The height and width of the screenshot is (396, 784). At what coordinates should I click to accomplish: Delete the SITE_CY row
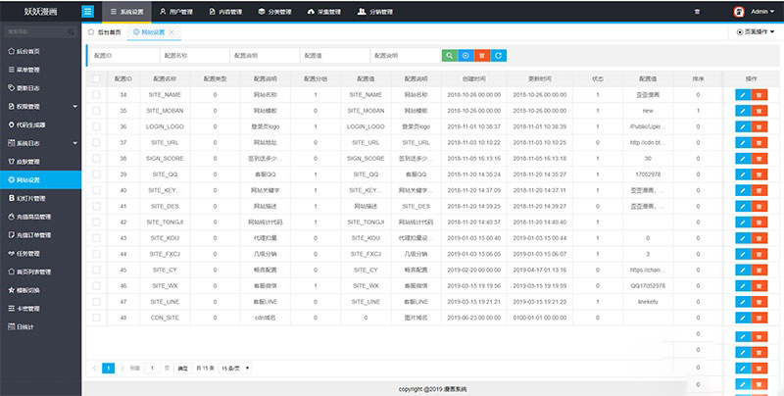click(x=759, y=271)
